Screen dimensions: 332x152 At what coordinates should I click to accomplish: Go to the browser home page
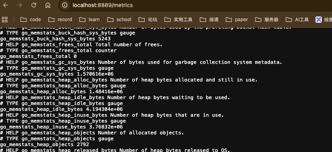point(48,5)
